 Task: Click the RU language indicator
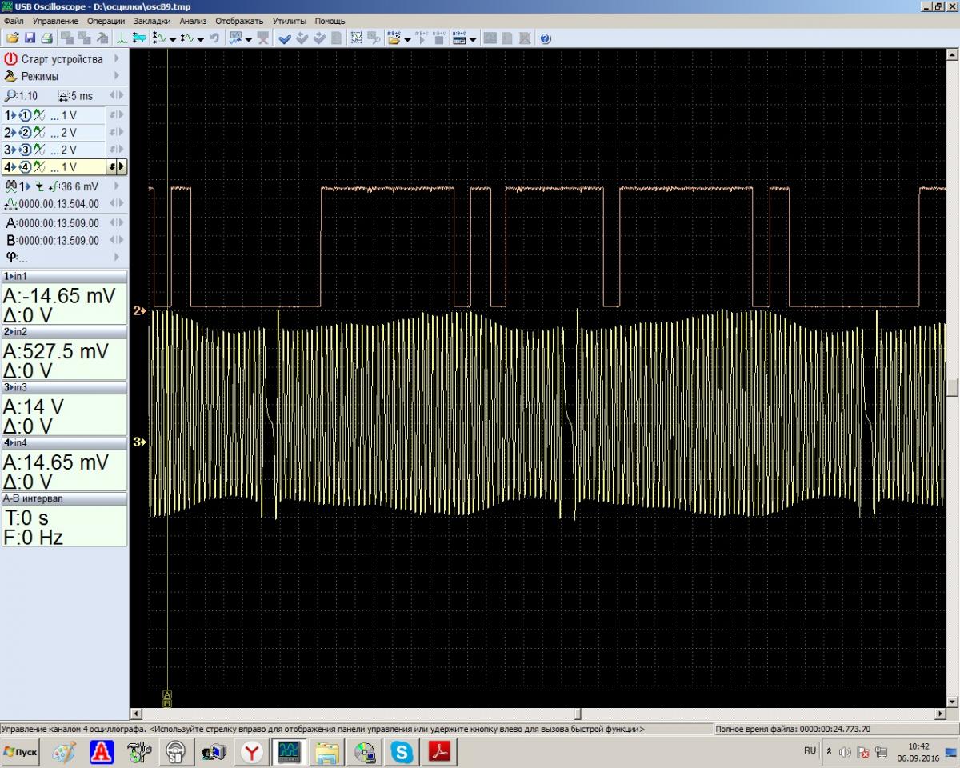810,751
